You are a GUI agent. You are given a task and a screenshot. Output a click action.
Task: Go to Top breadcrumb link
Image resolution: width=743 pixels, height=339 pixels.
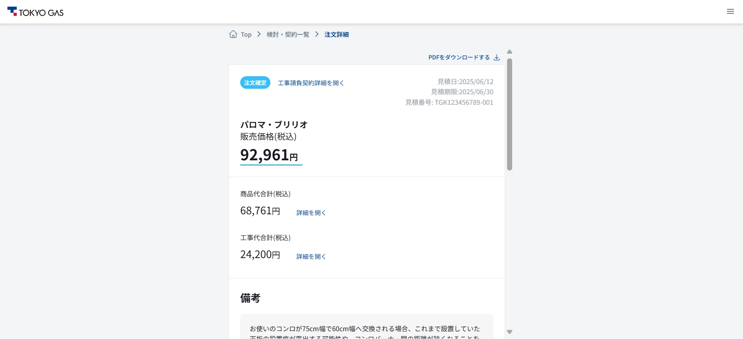pyautogui.click(x=246, y=34)
